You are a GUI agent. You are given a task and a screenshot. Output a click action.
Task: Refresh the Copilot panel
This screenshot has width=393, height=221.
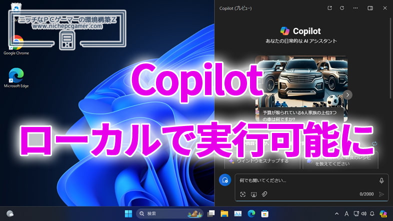pyautogui.click(x=342, y=8)
